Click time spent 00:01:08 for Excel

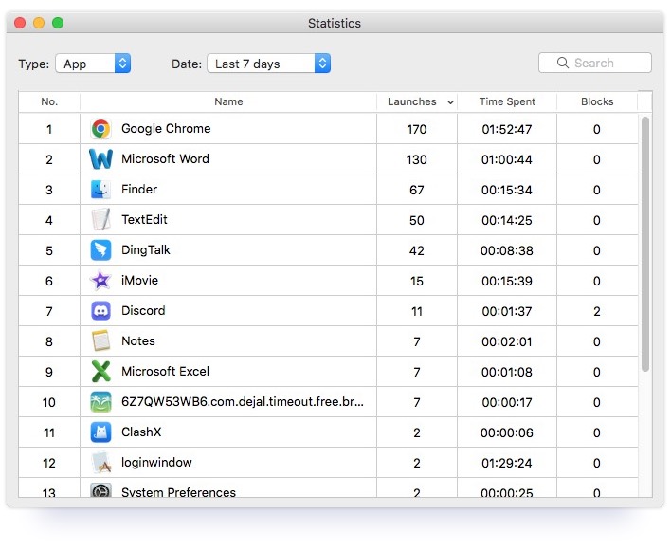pyautogui.click(x=507, y=373)
